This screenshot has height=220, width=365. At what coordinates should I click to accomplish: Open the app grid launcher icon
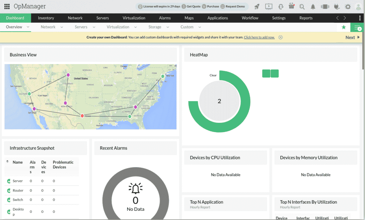point(7,6)
